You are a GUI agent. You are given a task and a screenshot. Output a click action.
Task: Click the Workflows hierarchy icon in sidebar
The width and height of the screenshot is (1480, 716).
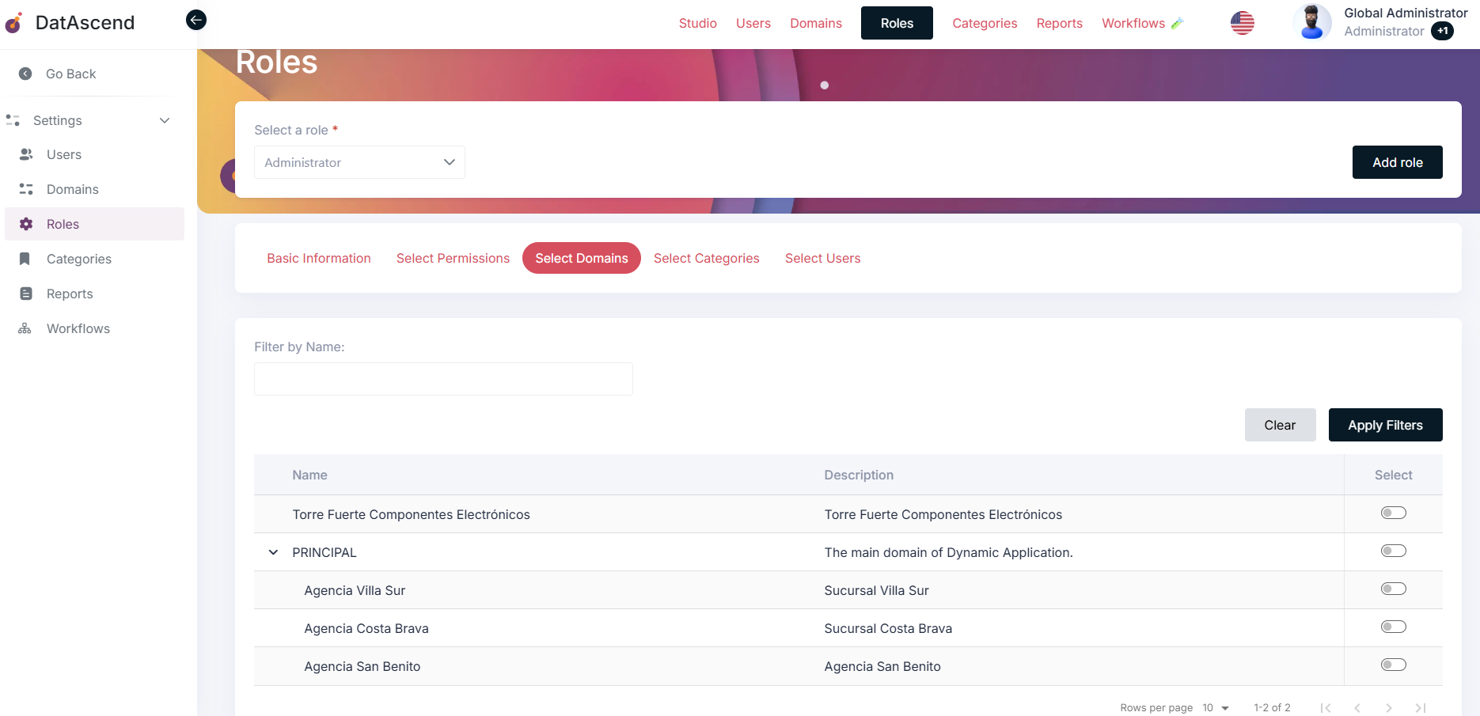click(25, 328)
